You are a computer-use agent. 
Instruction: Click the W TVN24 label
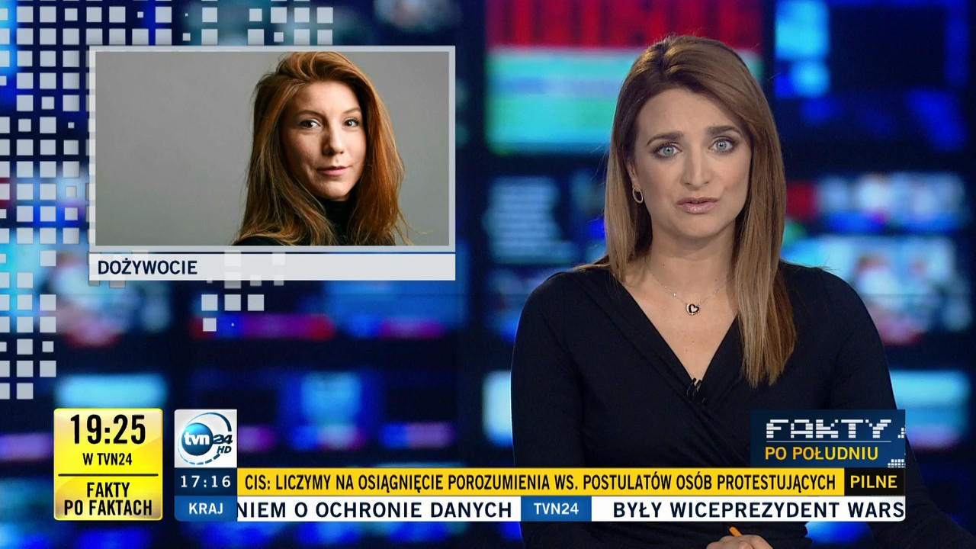pyautogui.click(x=108, y=459)
